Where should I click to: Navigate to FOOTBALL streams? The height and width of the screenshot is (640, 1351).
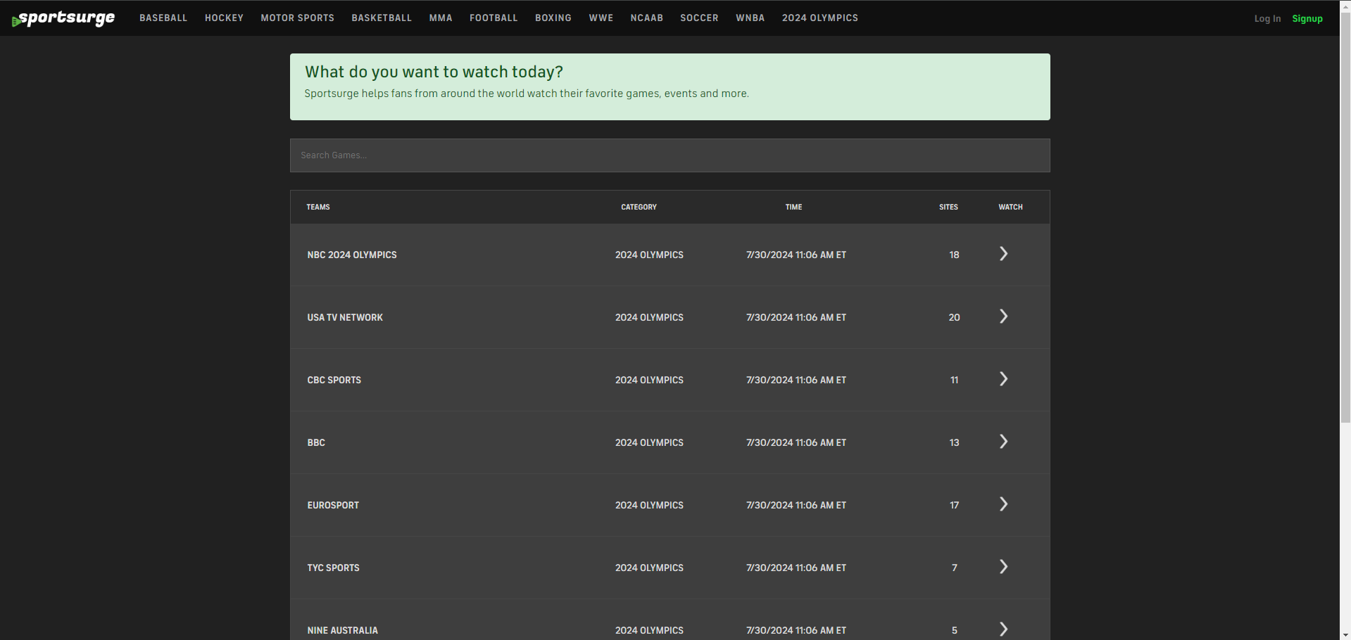click(494, 18)
